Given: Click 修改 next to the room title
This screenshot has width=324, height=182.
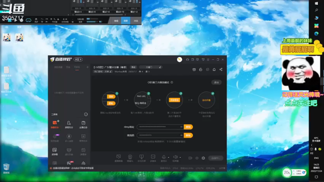Looking at the screenshot, I should pyautogui.click(x=134, y=67).
